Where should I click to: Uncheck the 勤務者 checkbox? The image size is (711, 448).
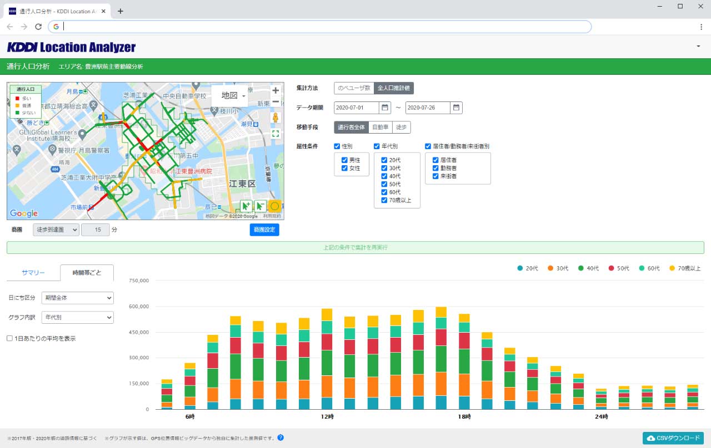pyautogui.click(x=436, y=167)
